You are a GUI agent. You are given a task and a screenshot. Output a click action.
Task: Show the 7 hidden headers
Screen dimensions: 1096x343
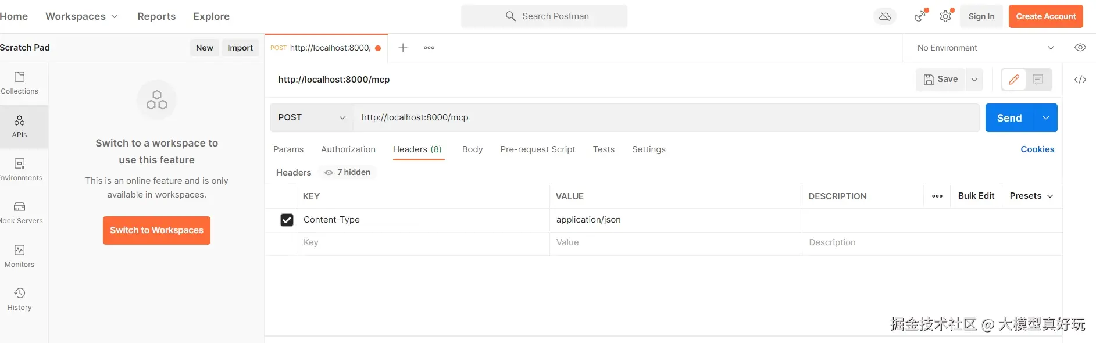click(348, 173)
